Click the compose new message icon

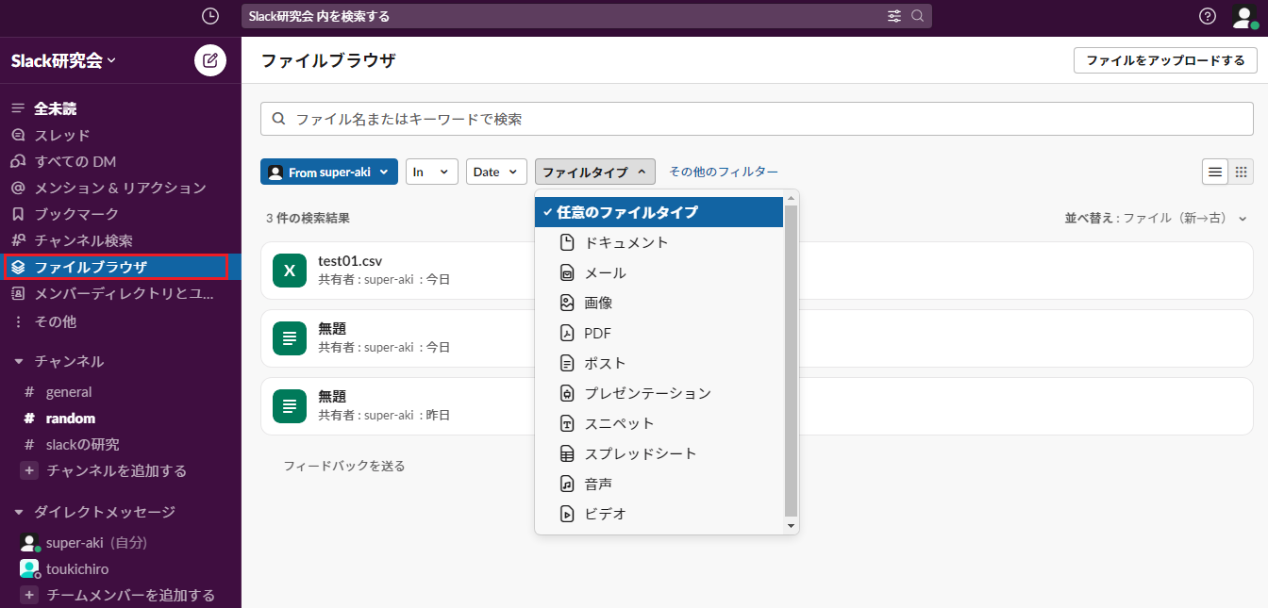tap(210, 60)
